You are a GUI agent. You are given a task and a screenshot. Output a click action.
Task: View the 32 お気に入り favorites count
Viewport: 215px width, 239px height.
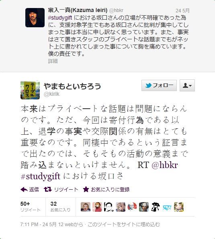pos(60,207)
